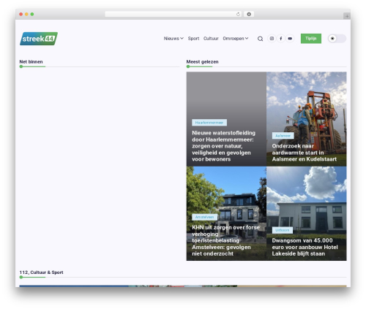The width and height of the screenshot is (366, 309).
Task: Open article Onderzoek naar aardwarmte in Aalsmeer
Action: (x=305, y=153)
